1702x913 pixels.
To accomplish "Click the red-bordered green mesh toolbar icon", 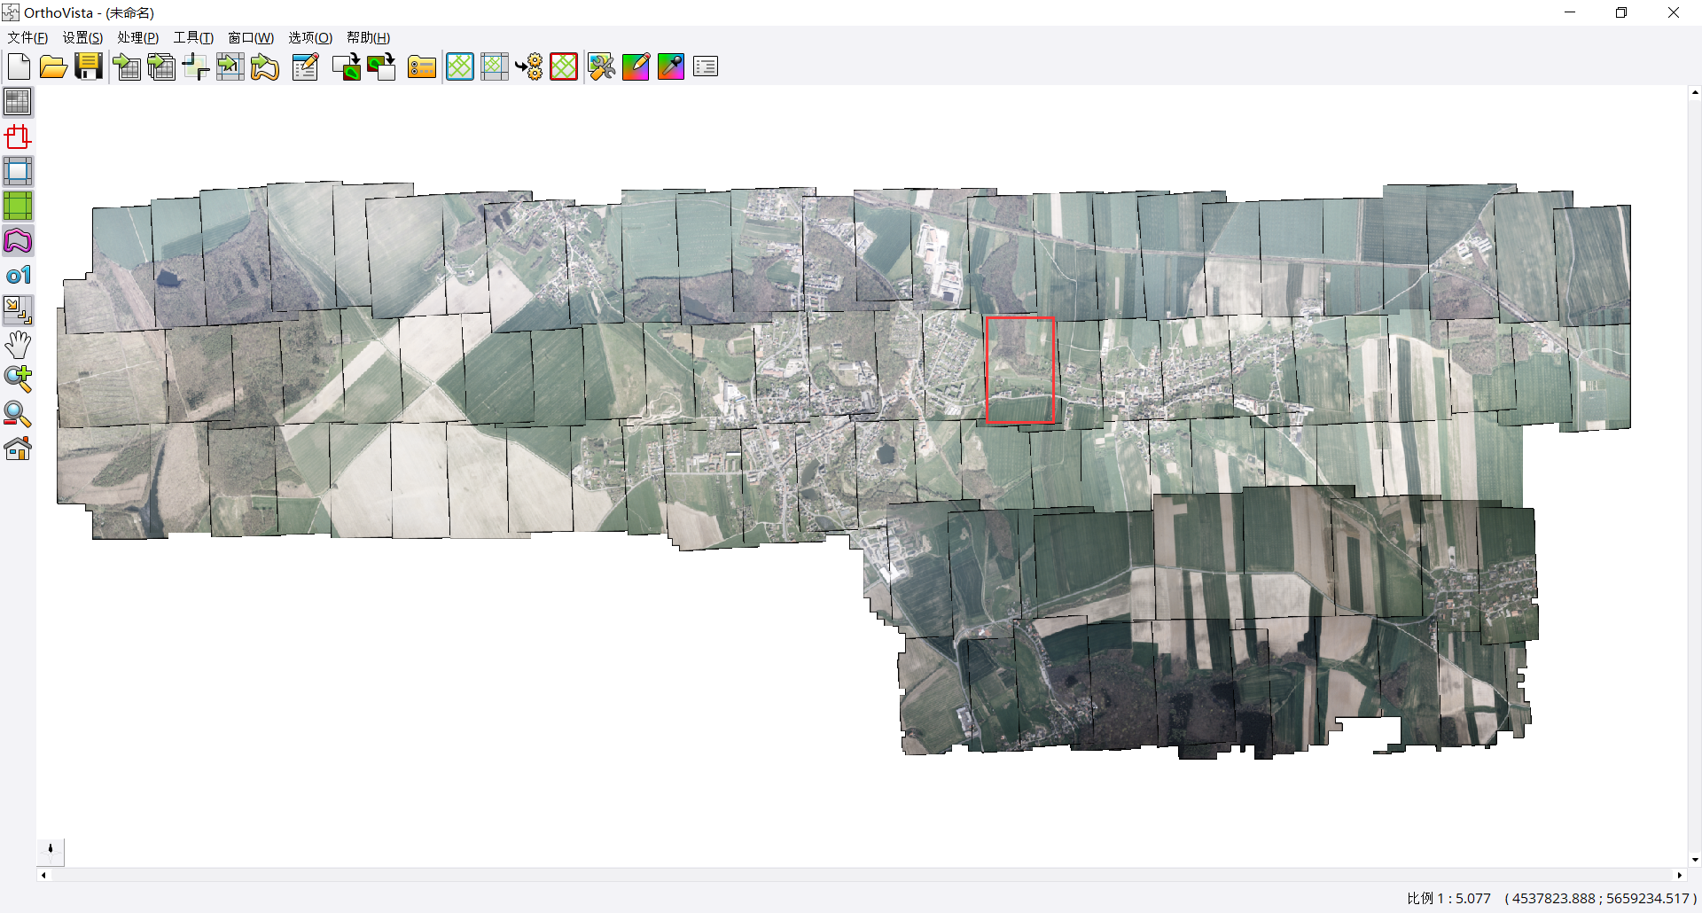I will coord(564,66).
